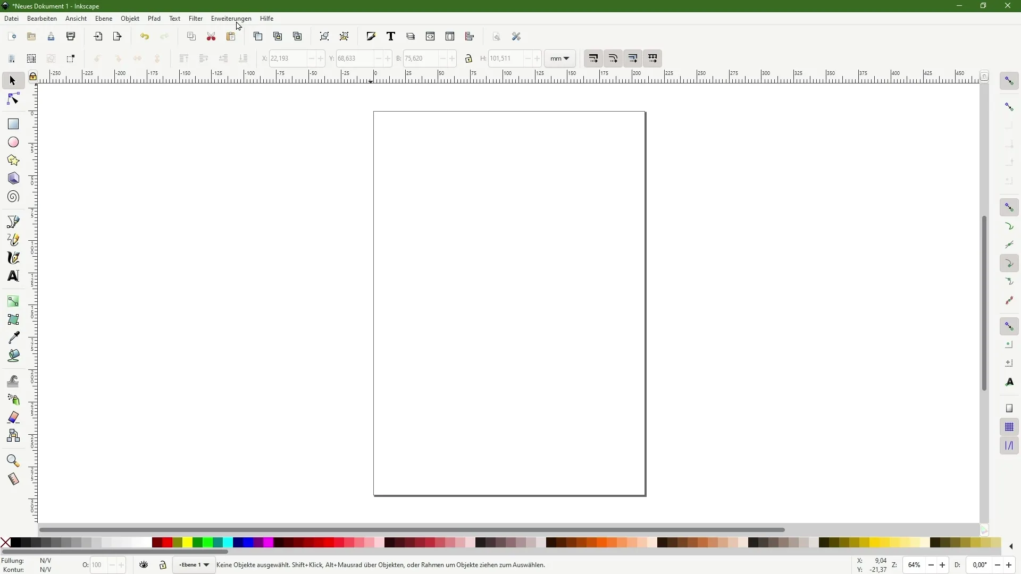Toggle moving gradients with object

click(x=633, y=58)
